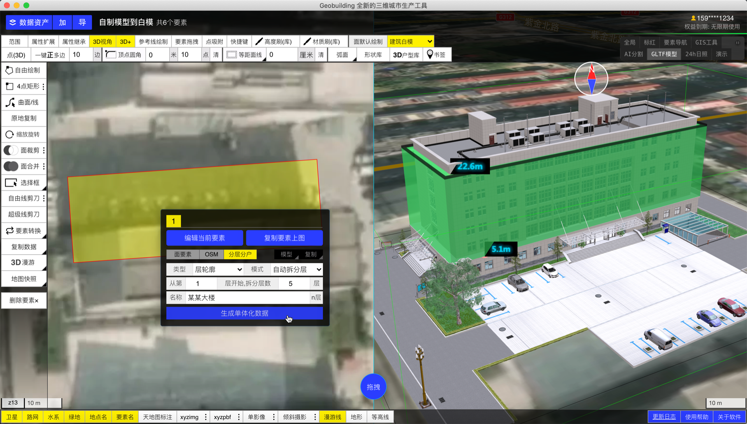Select the 曲面/线 curve tool

24,102
